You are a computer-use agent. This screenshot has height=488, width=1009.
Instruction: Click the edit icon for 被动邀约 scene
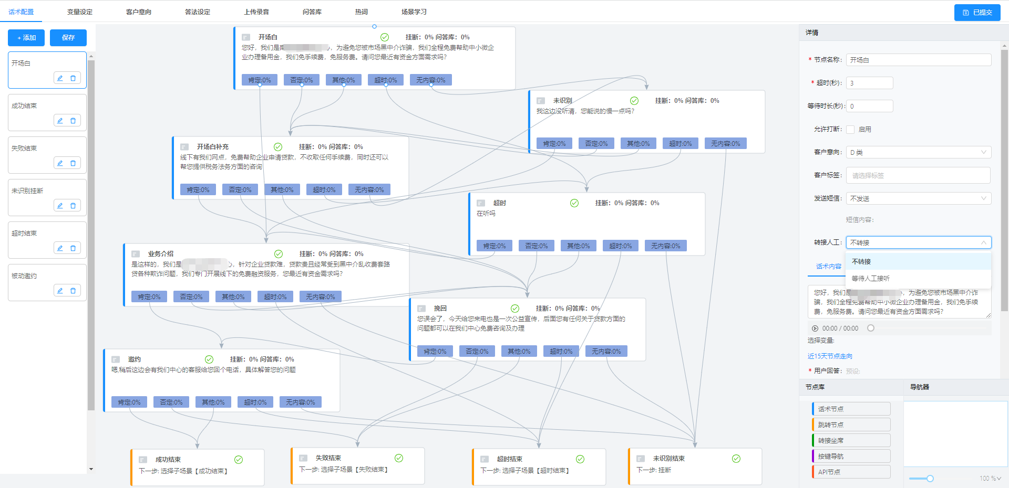point(60,291)
